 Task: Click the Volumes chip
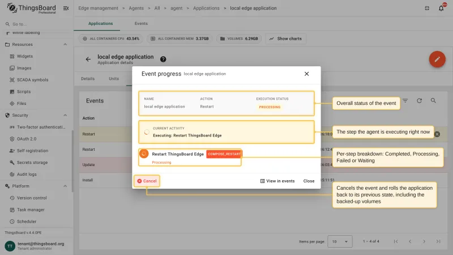239,39
